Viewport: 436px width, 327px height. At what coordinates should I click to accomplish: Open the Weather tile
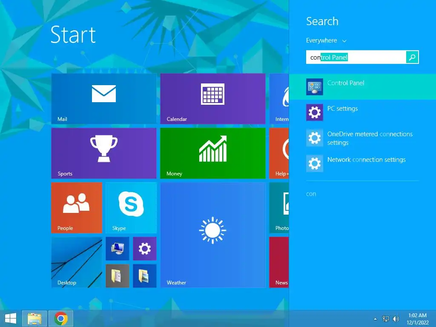pos(213,235)
